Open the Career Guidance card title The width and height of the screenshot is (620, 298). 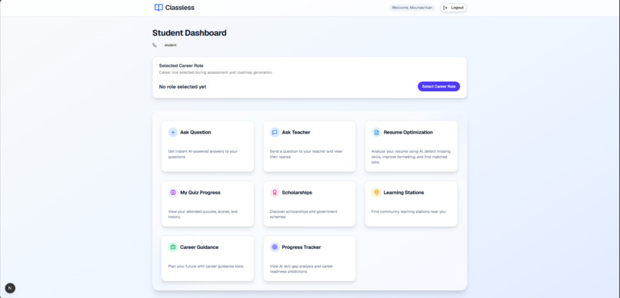coord(199,247)
